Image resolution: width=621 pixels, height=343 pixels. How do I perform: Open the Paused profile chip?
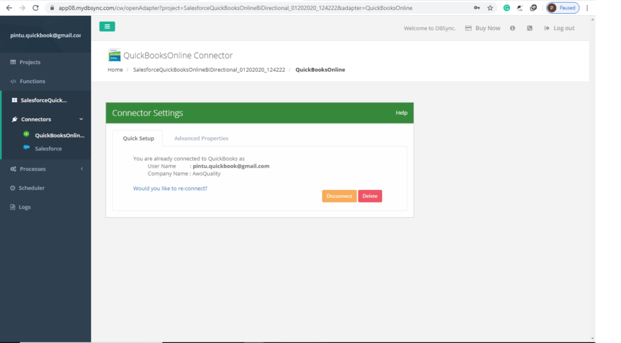pos(562,8)
